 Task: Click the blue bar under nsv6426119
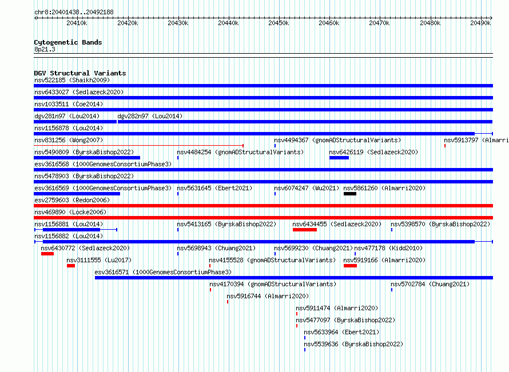(x=339, y=158)
